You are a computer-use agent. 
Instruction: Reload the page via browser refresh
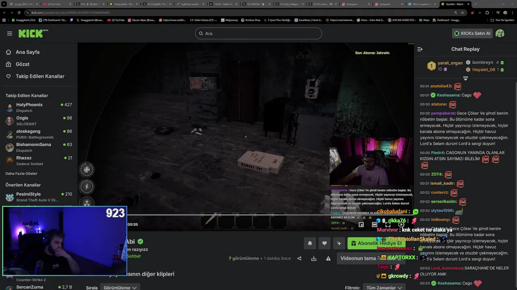[x=19, y=12]
